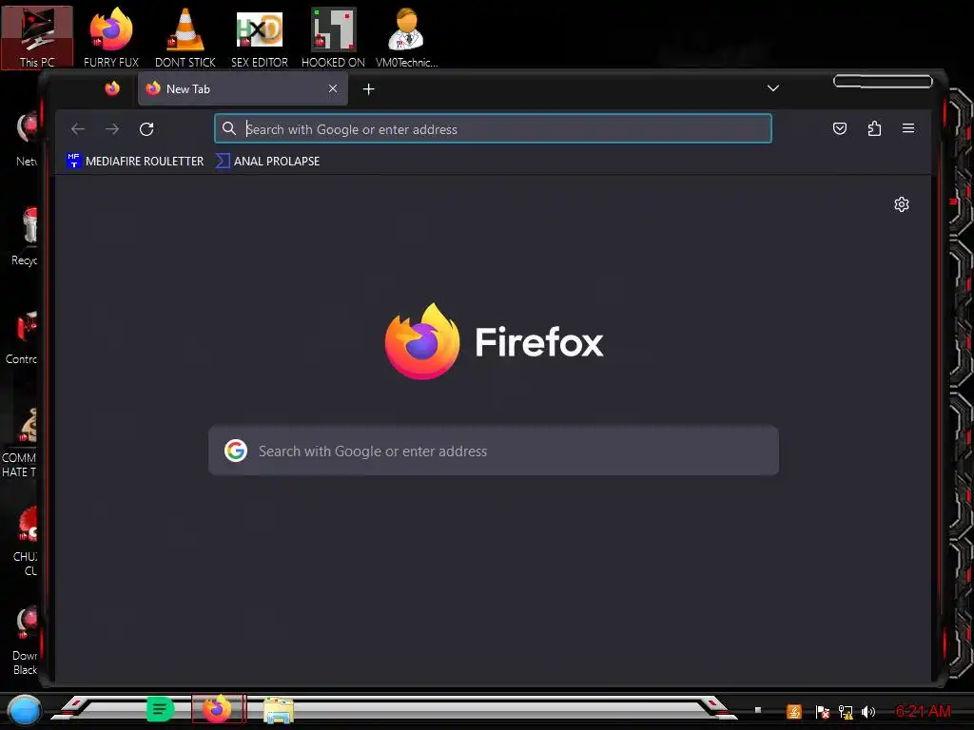Screen dimensions: 974x730
Task: Click the page center Google search box
Action: (494, 451)
